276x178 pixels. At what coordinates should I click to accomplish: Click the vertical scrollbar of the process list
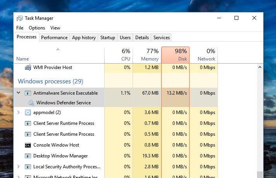pos(260,116)
